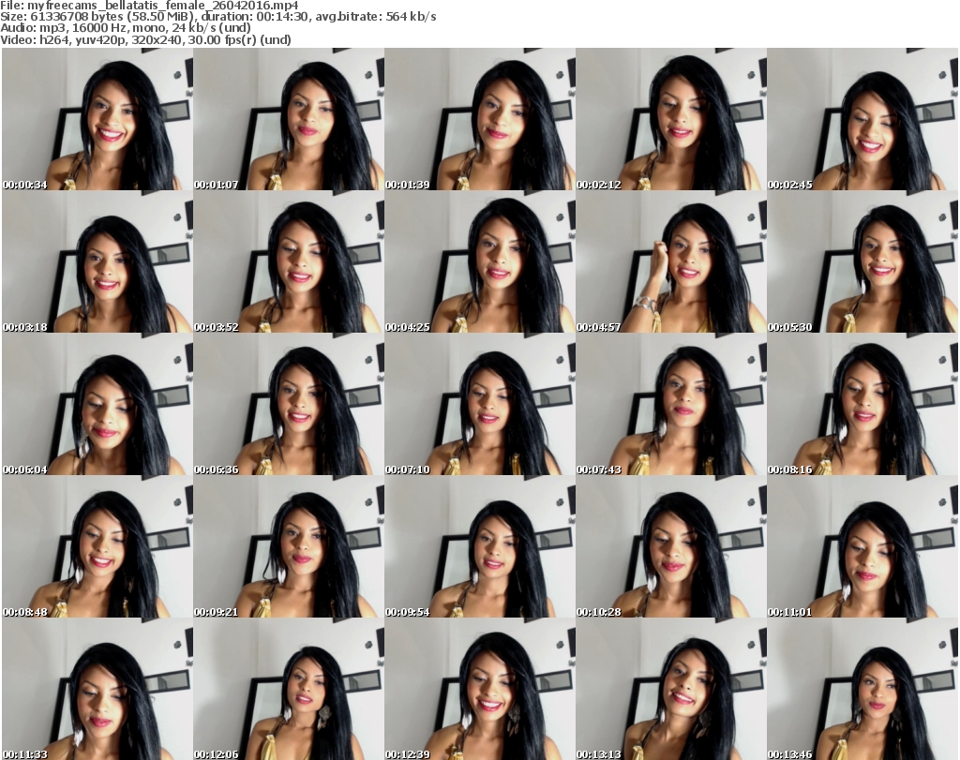Click the Audio mp3 info line
Image resolution: width=960 pixels, height=760 pixels.
pos(126,28)
